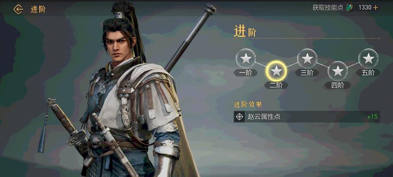The width and height of the screenshot is (393, 177).
Task: Click the 一阶 label
Action: tap(246, 73)
